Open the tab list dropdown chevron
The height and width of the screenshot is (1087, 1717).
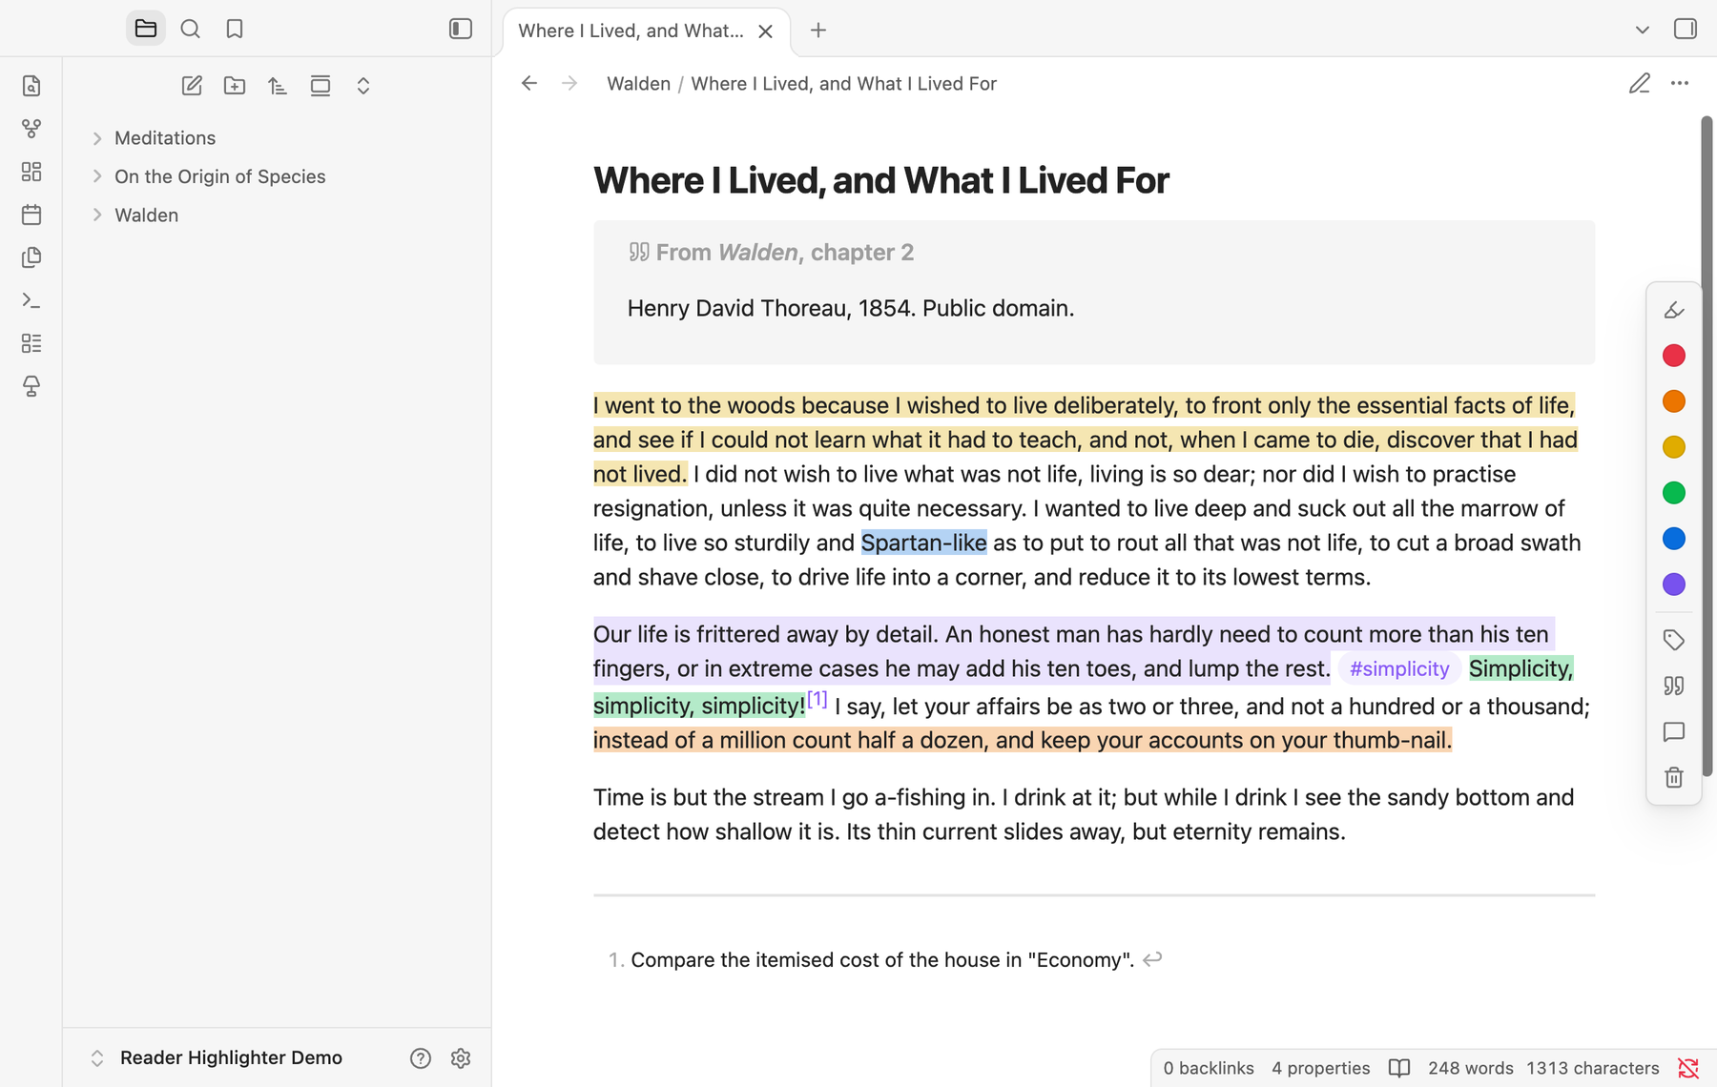click(1643, 30)
